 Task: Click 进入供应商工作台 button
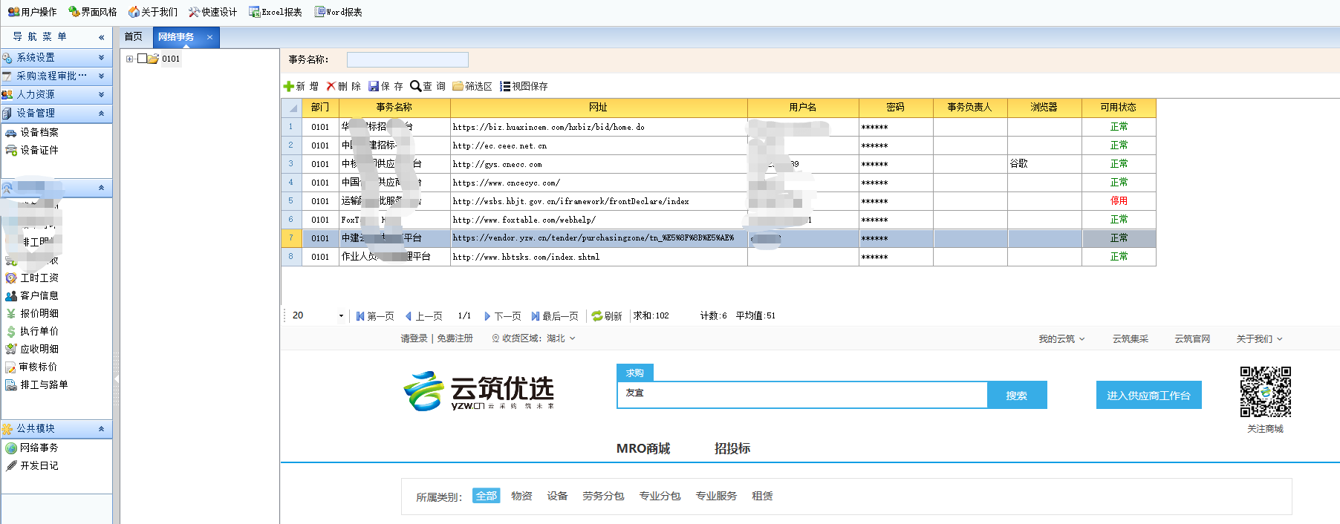[x=1148, y=396]
